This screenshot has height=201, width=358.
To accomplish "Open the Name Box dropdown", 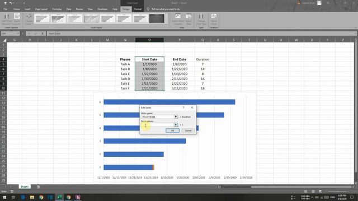I will point(18,33).
